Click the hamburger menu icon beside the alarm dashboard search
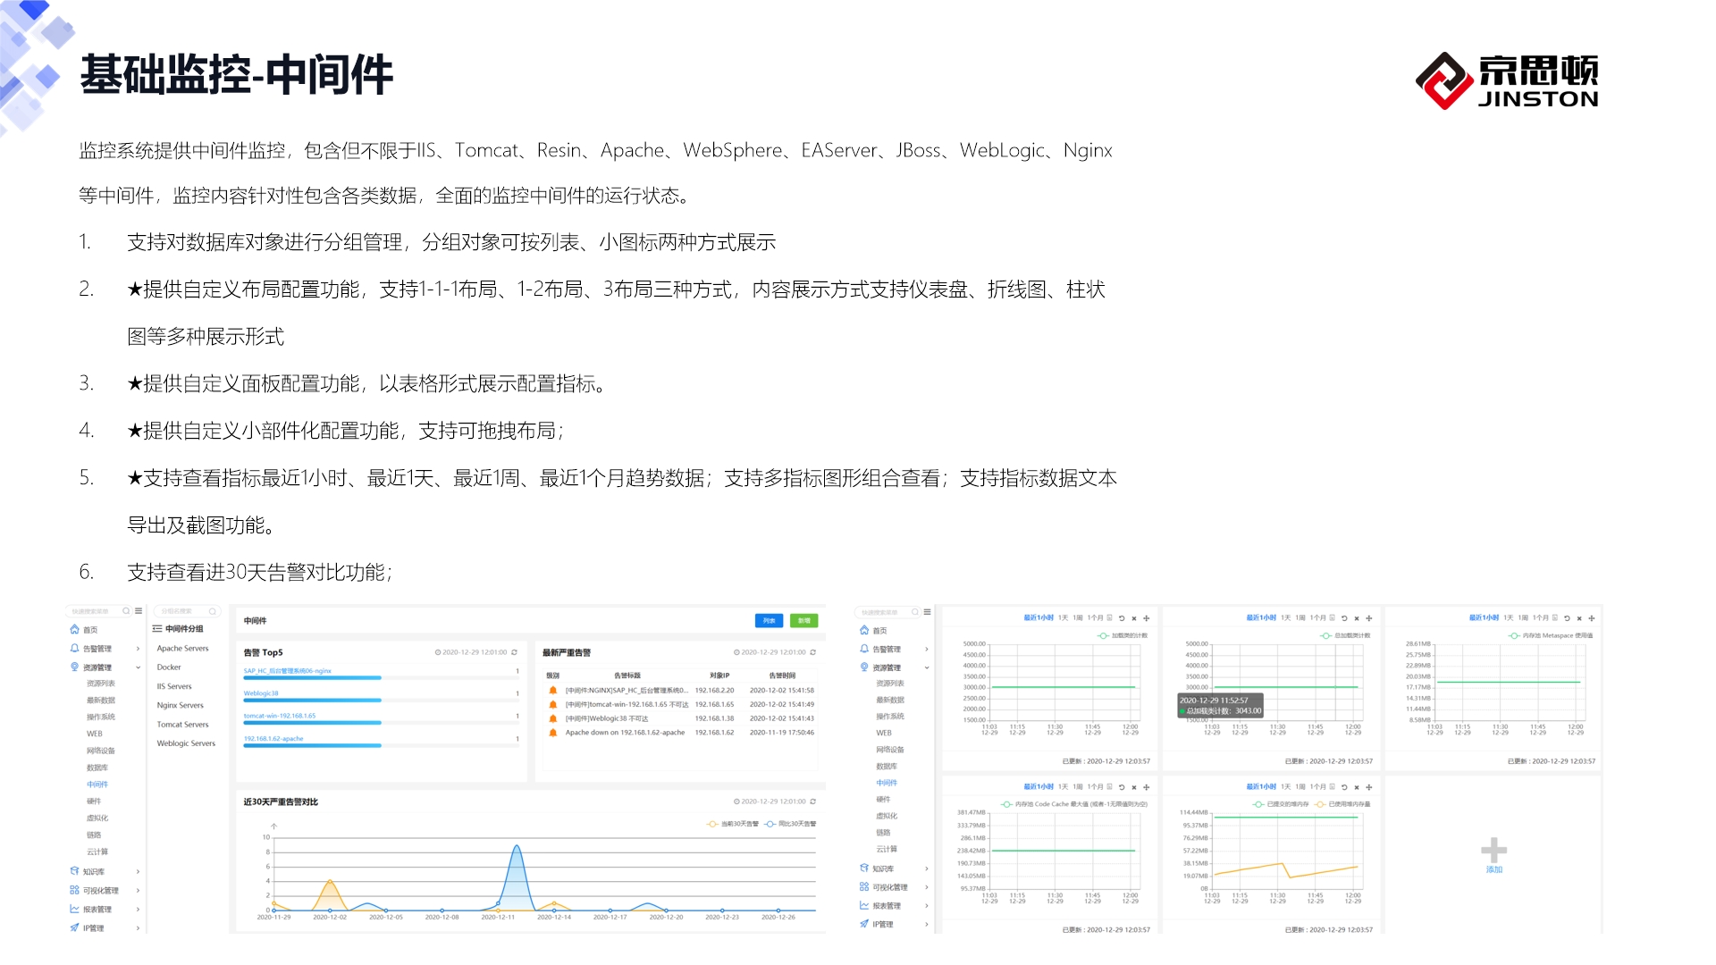Viewport: 1716px width, 965px height. click(139, 611)
